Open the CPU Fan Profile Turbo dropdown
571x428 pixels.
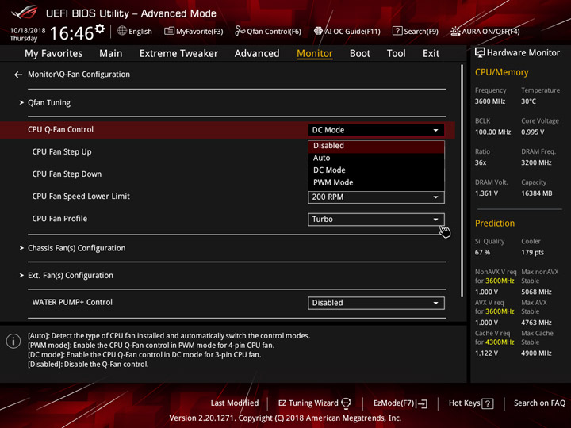tap(376, 220)
